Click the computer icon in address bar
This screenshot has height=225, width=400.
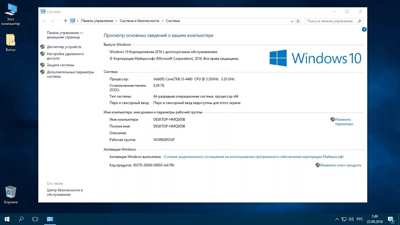tap(73, 21)
